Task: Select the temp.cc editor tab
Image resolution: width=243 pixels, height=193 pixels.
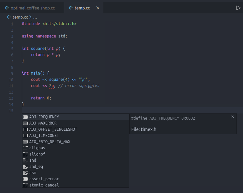Action: point(84,8)
